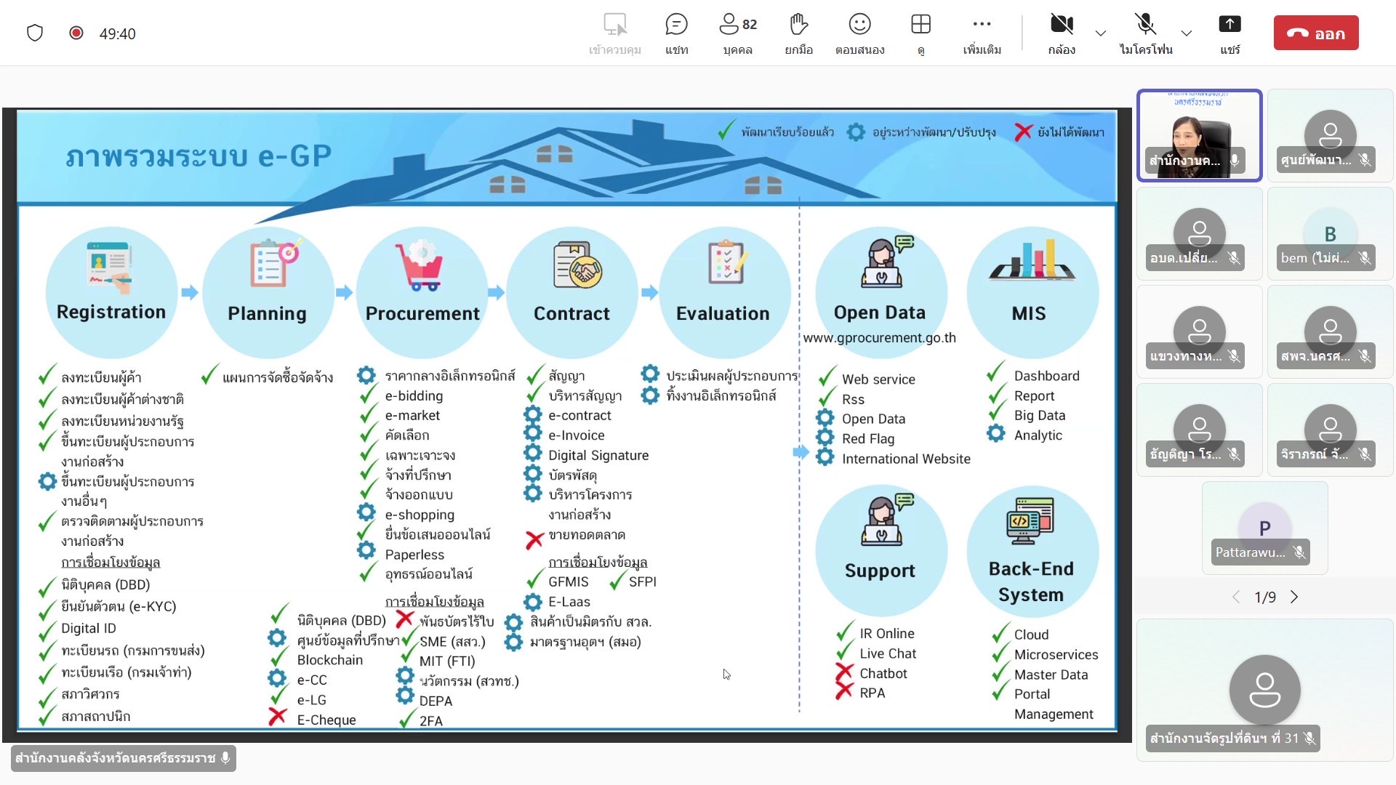Screen dimensions: 1396x785
Task: Click the Registration circle on slide
Action: (111, 292)
